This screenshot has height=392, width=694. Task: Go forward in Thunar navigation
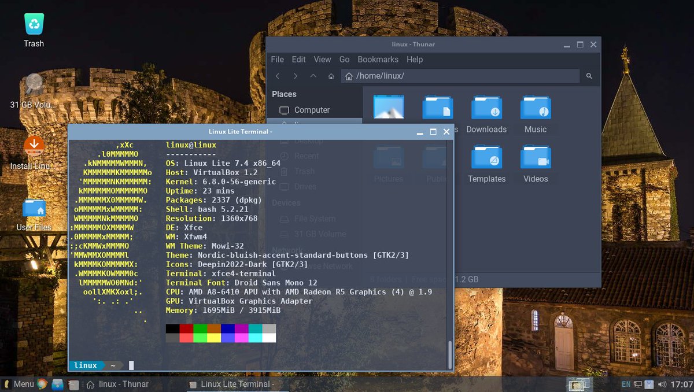pyautogui.click(x=296, y=76)
